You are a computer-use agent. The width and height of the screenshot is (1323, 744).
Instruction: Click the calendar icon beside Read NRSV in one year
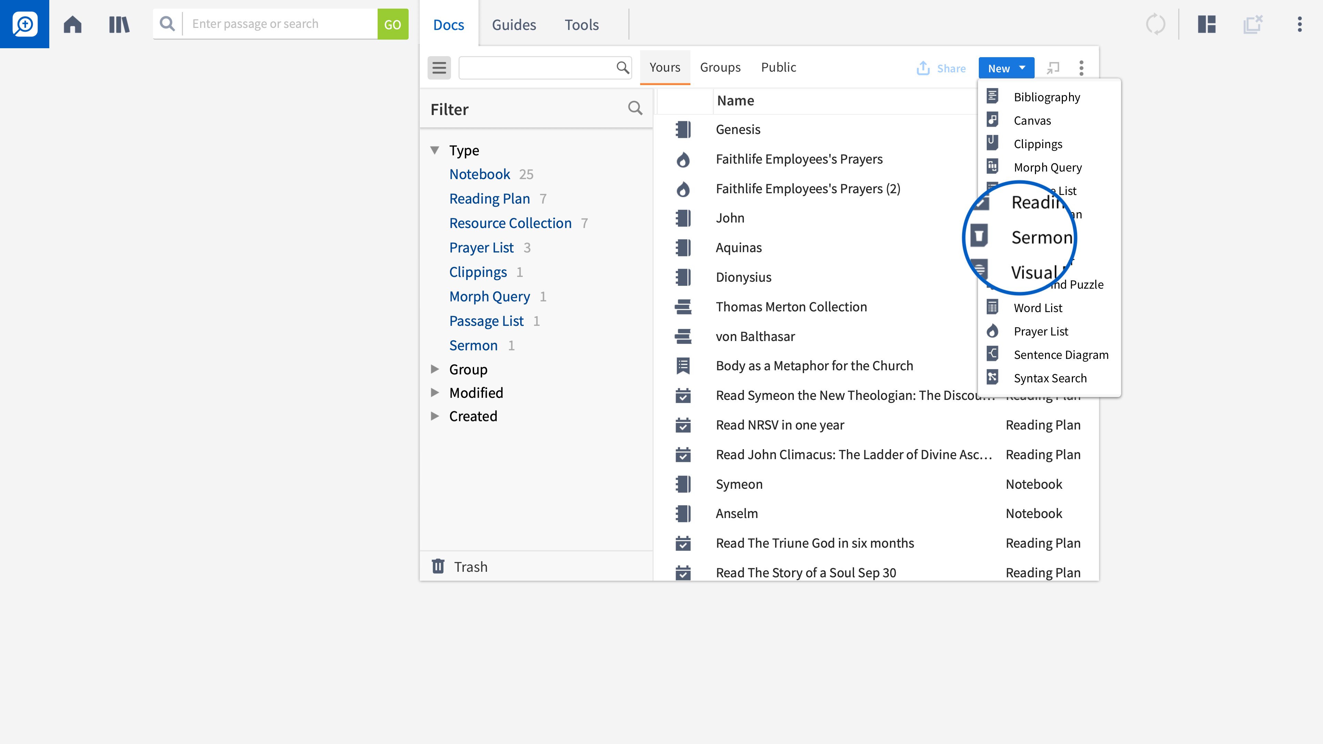[x=683, y=425]
